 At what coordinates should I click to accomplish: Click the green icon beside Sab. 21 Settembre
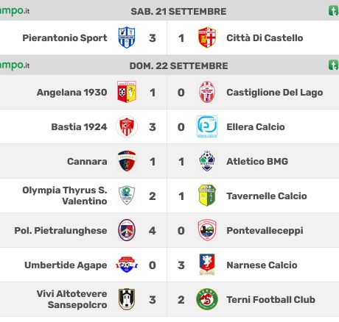coord(334,11)
